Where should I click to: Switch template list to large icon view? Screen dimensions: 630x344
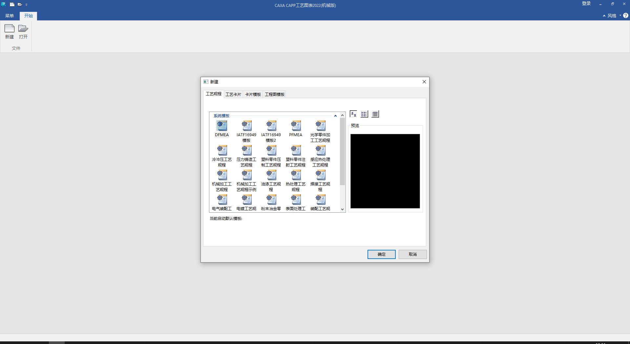pyautogui.click(x=353, y=114)
